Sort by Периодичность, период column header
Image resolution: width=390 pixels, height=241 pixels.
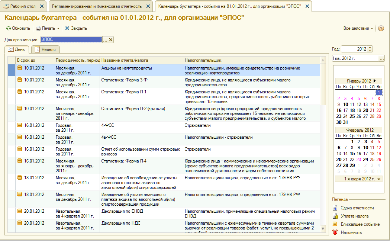[77, 60]
